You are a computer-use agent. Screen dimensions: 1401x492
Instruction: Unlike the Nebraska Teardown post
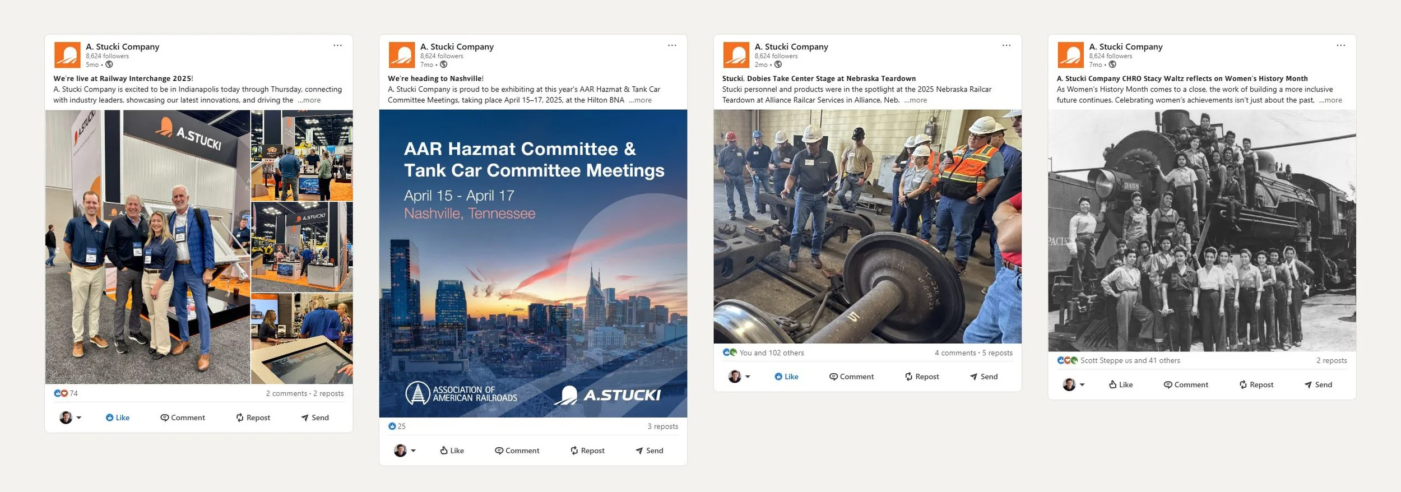coord(786,377)
